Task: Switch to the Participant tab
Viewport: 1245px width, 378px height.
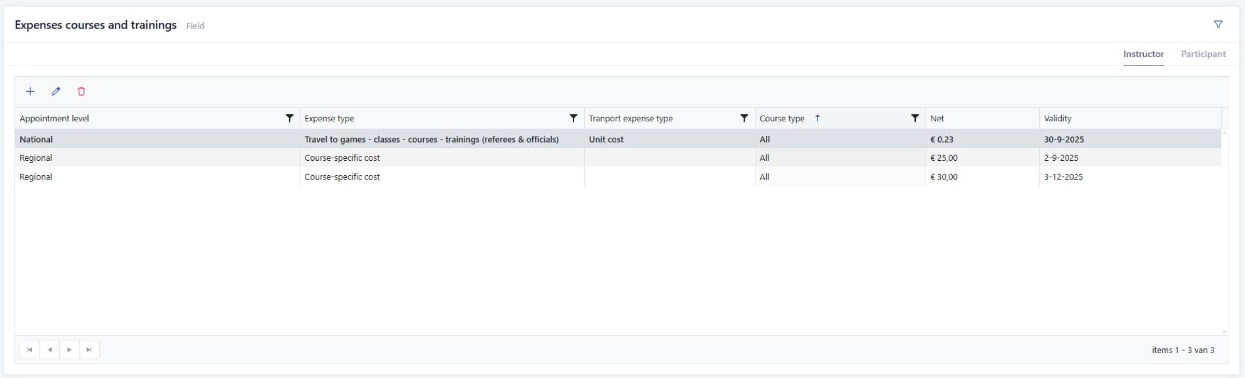Action: pyautogui.click(x=1203, y=54)
